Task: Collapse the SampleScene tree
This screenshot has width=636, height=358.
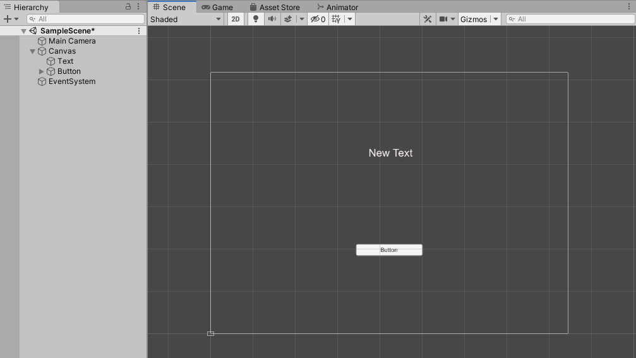Action: [23, 31]
